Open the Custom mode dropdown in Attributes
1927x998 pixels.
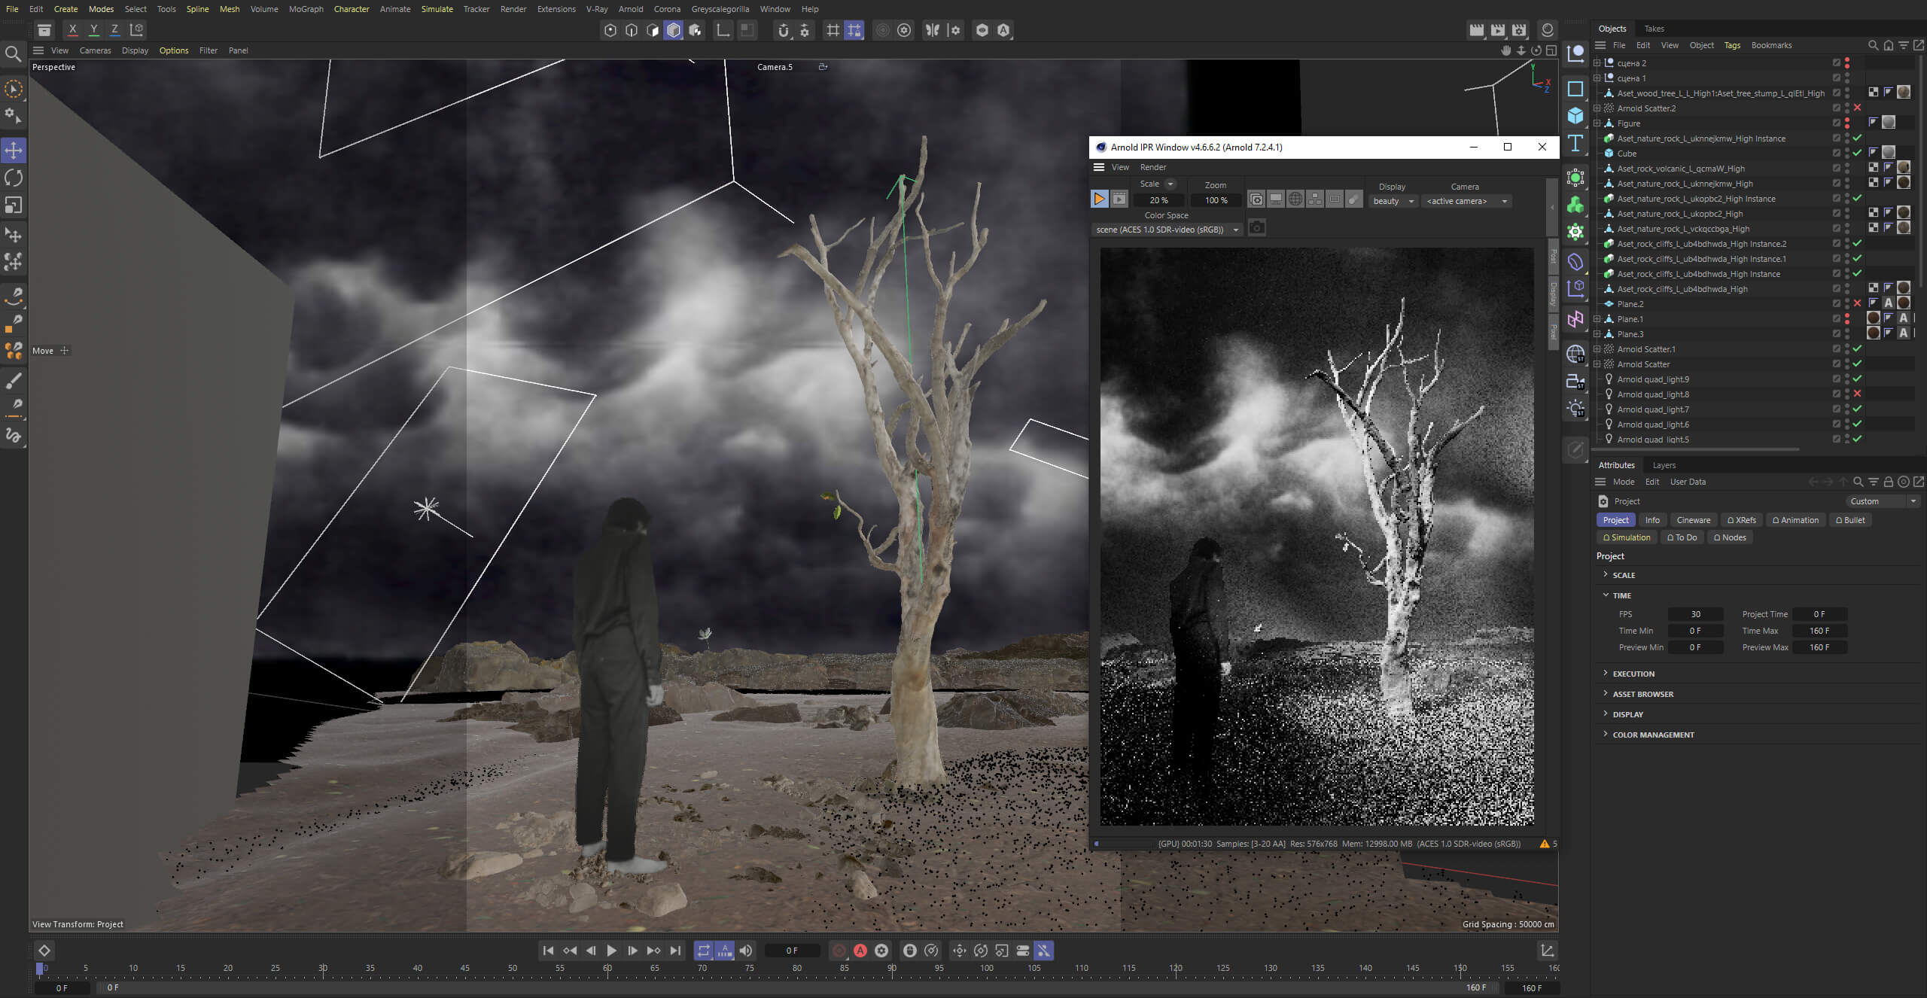(1882, 501)
